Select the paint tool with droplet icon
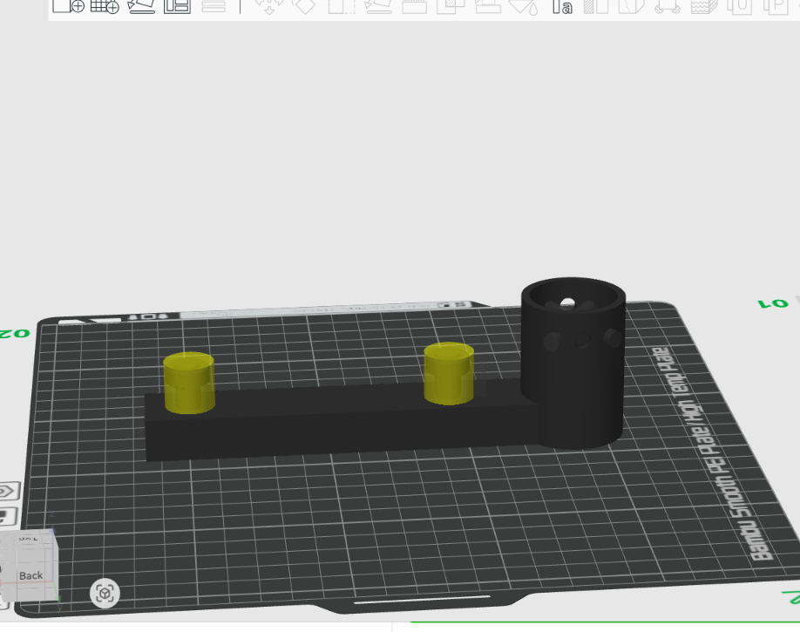The width and height of the screenshot is (800, 632). coord(524,7)
